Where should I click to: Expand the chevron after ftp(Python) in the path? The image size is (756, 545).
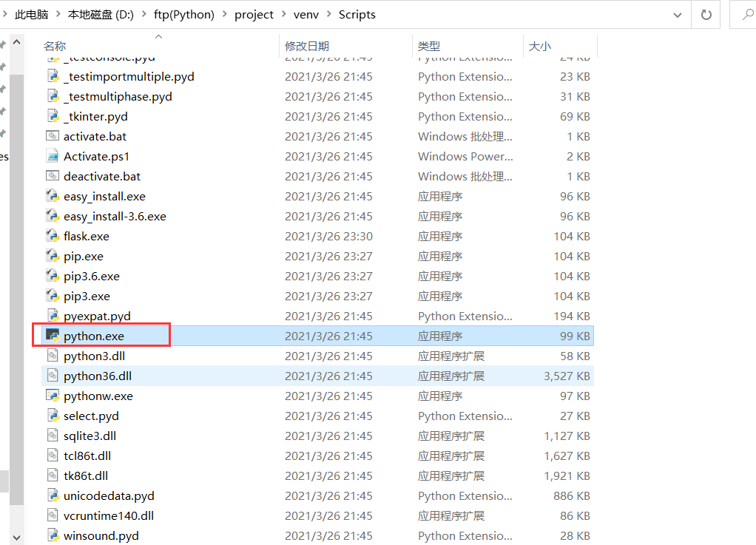225,15
